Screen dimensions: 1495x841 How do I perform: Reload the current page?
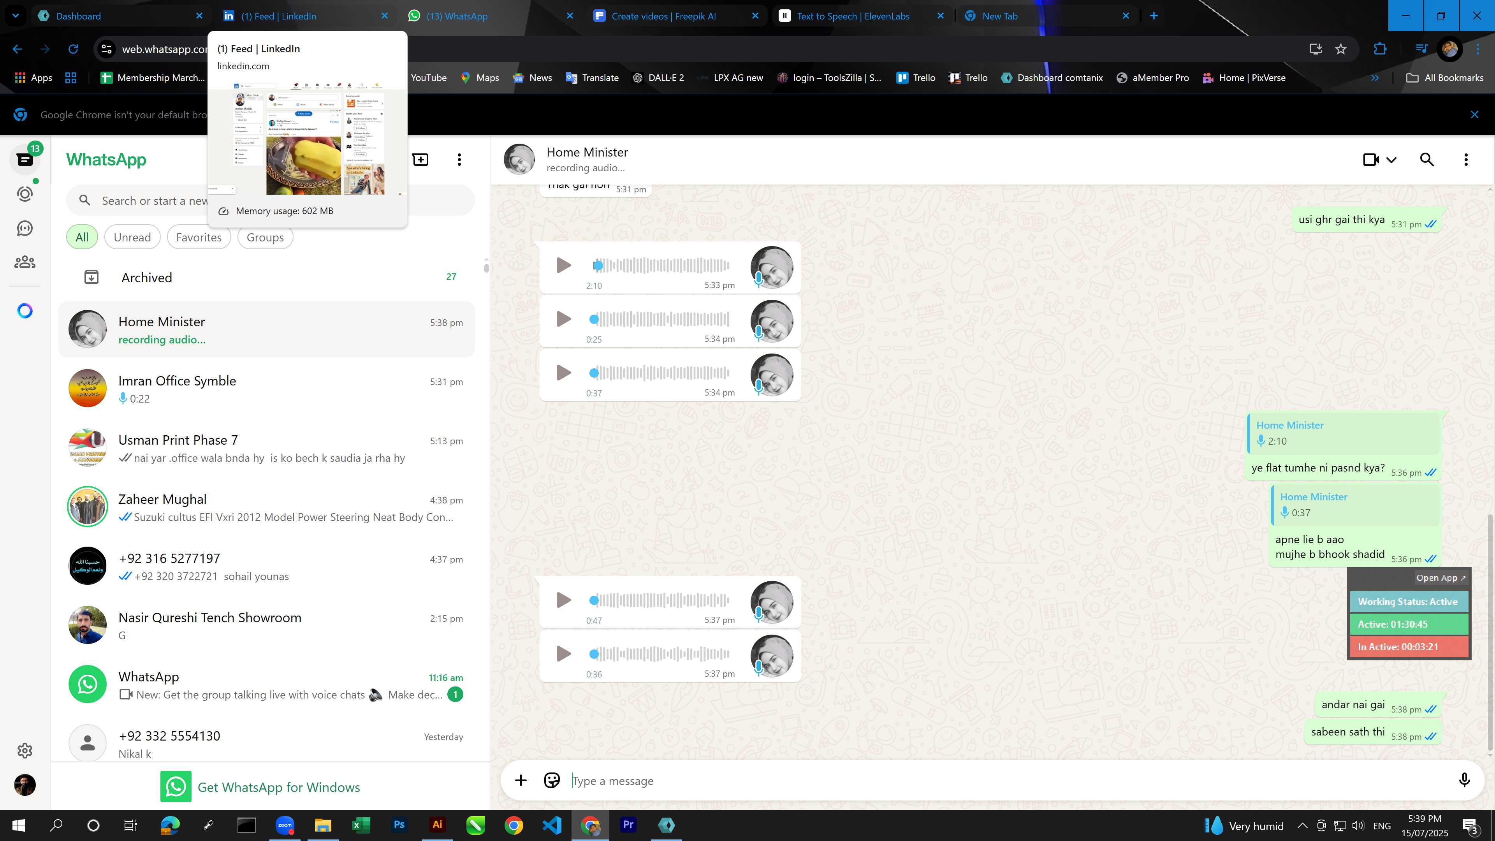pos(73,49)
